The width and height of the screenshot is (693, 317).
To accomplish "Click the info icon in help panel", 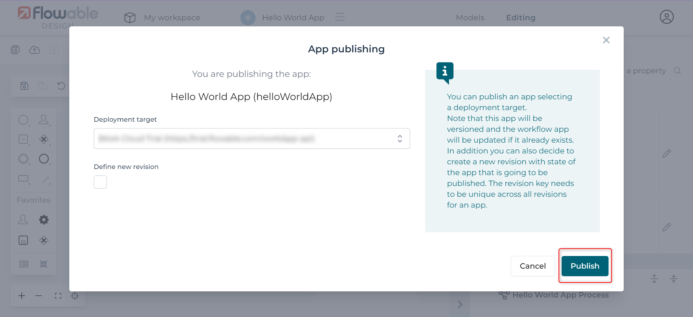I will 445,71.
